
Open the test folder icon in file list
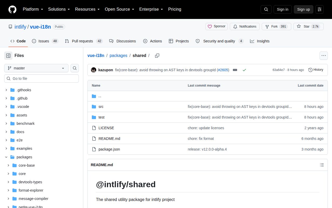point(94,117)
